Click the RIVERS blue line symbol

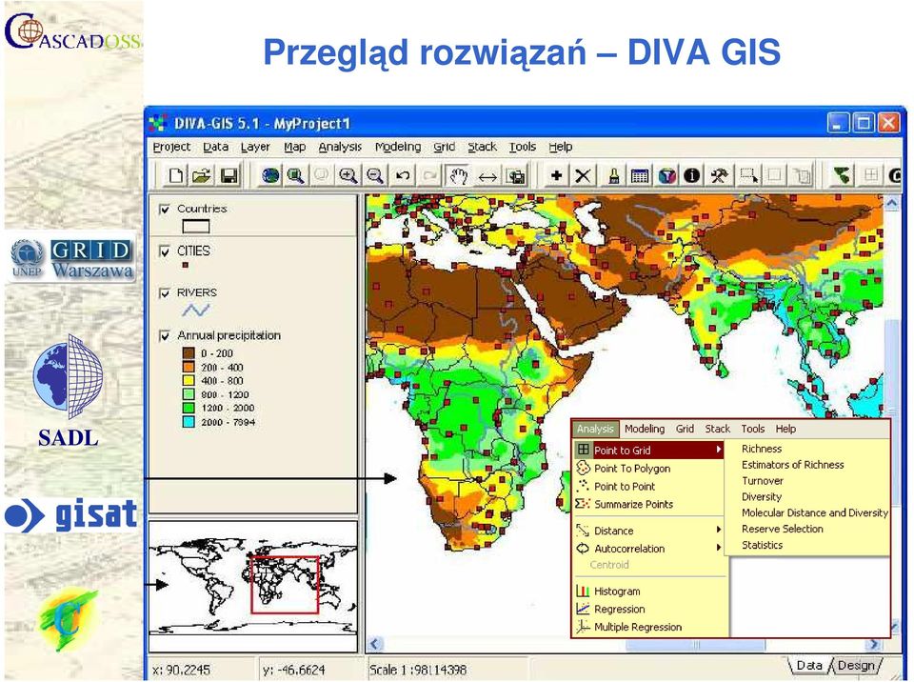(x=196, y=311)
